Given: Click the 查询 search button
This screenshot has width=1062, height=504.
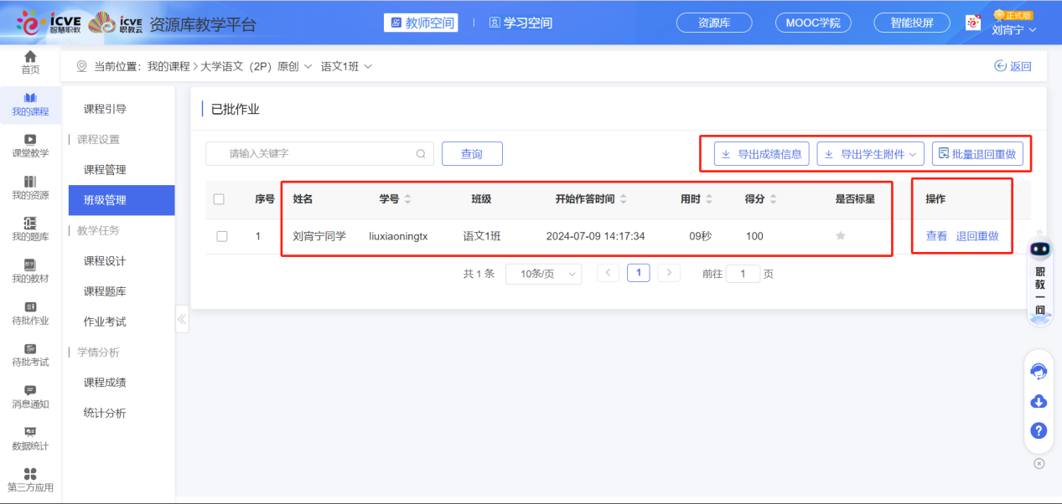Looking at the screenshot, I should click(x=472, y=154).
